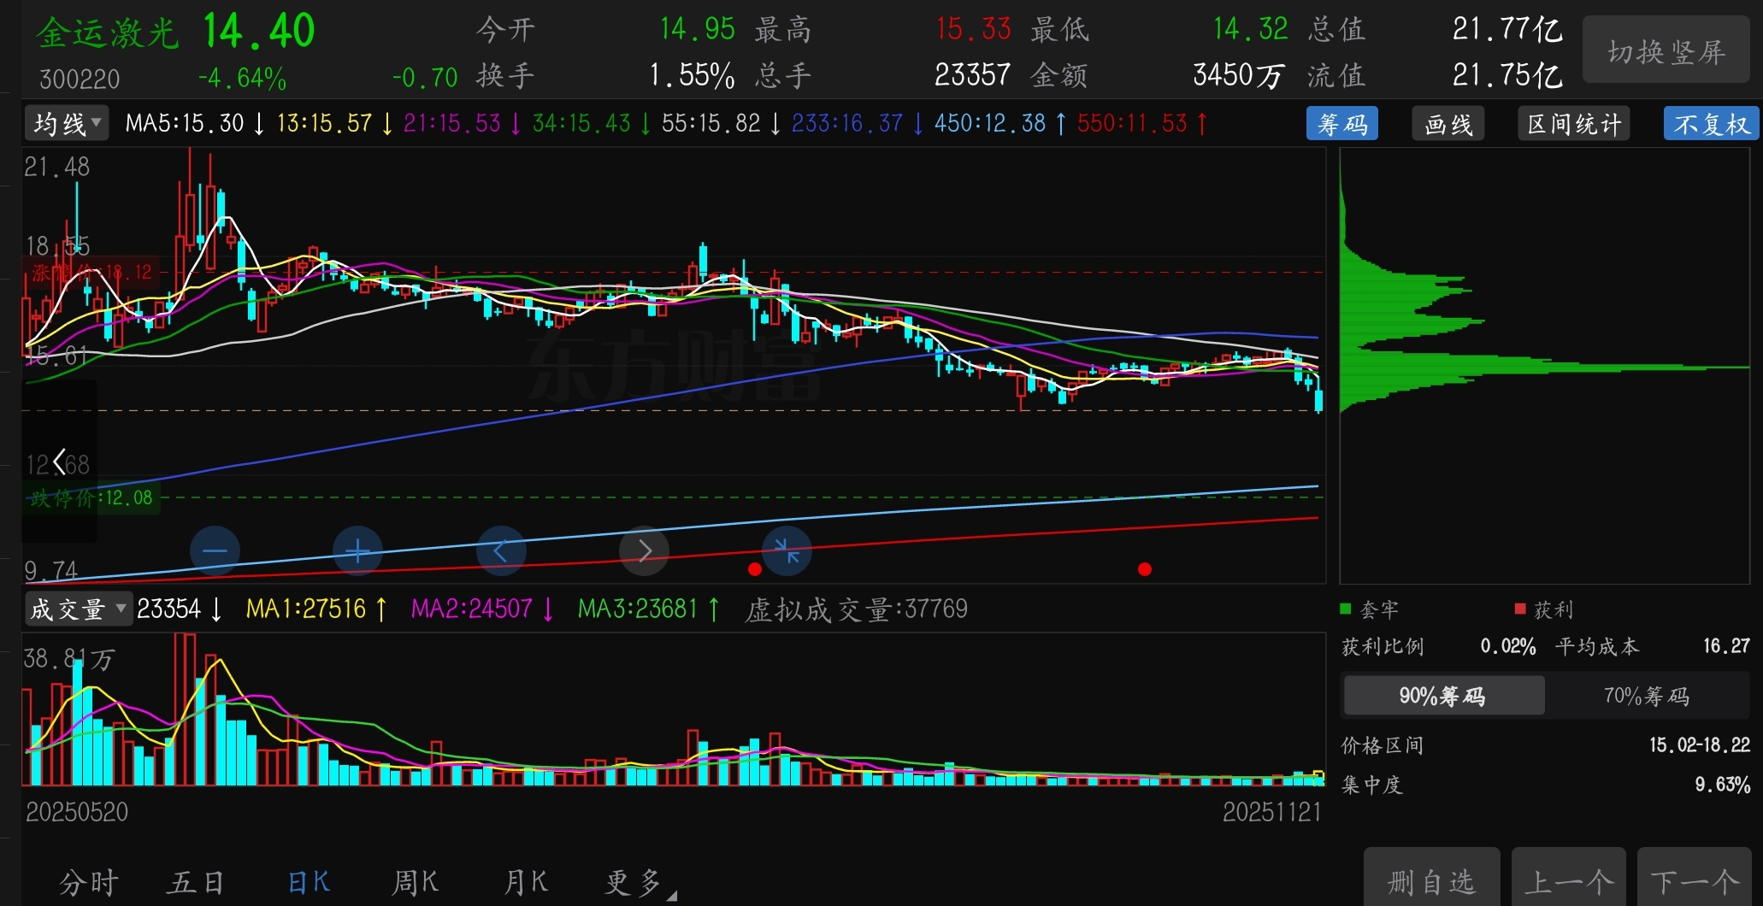Click the end date 20251121
1763x906 pixels.
pos(1271,812)
